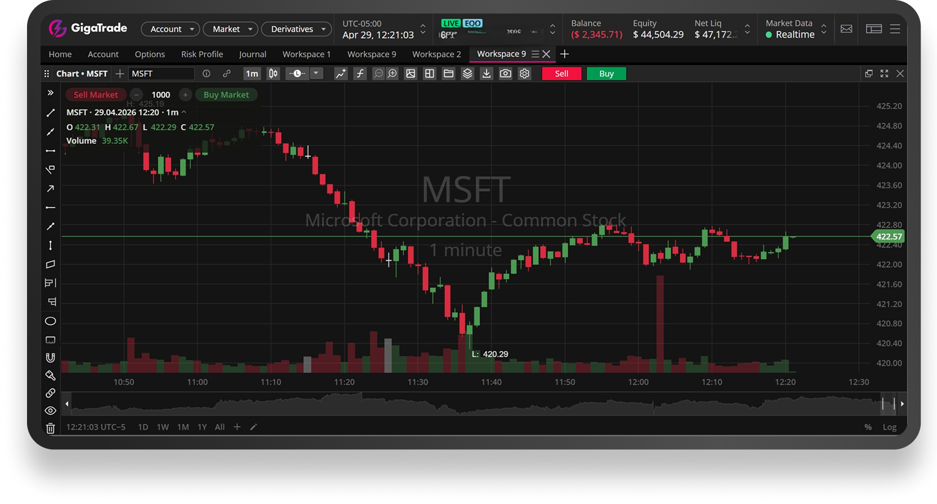The width and height of the screenshot is (937, 504).
Task: Click the Sell Market button
Action: [x=96, y=95]
